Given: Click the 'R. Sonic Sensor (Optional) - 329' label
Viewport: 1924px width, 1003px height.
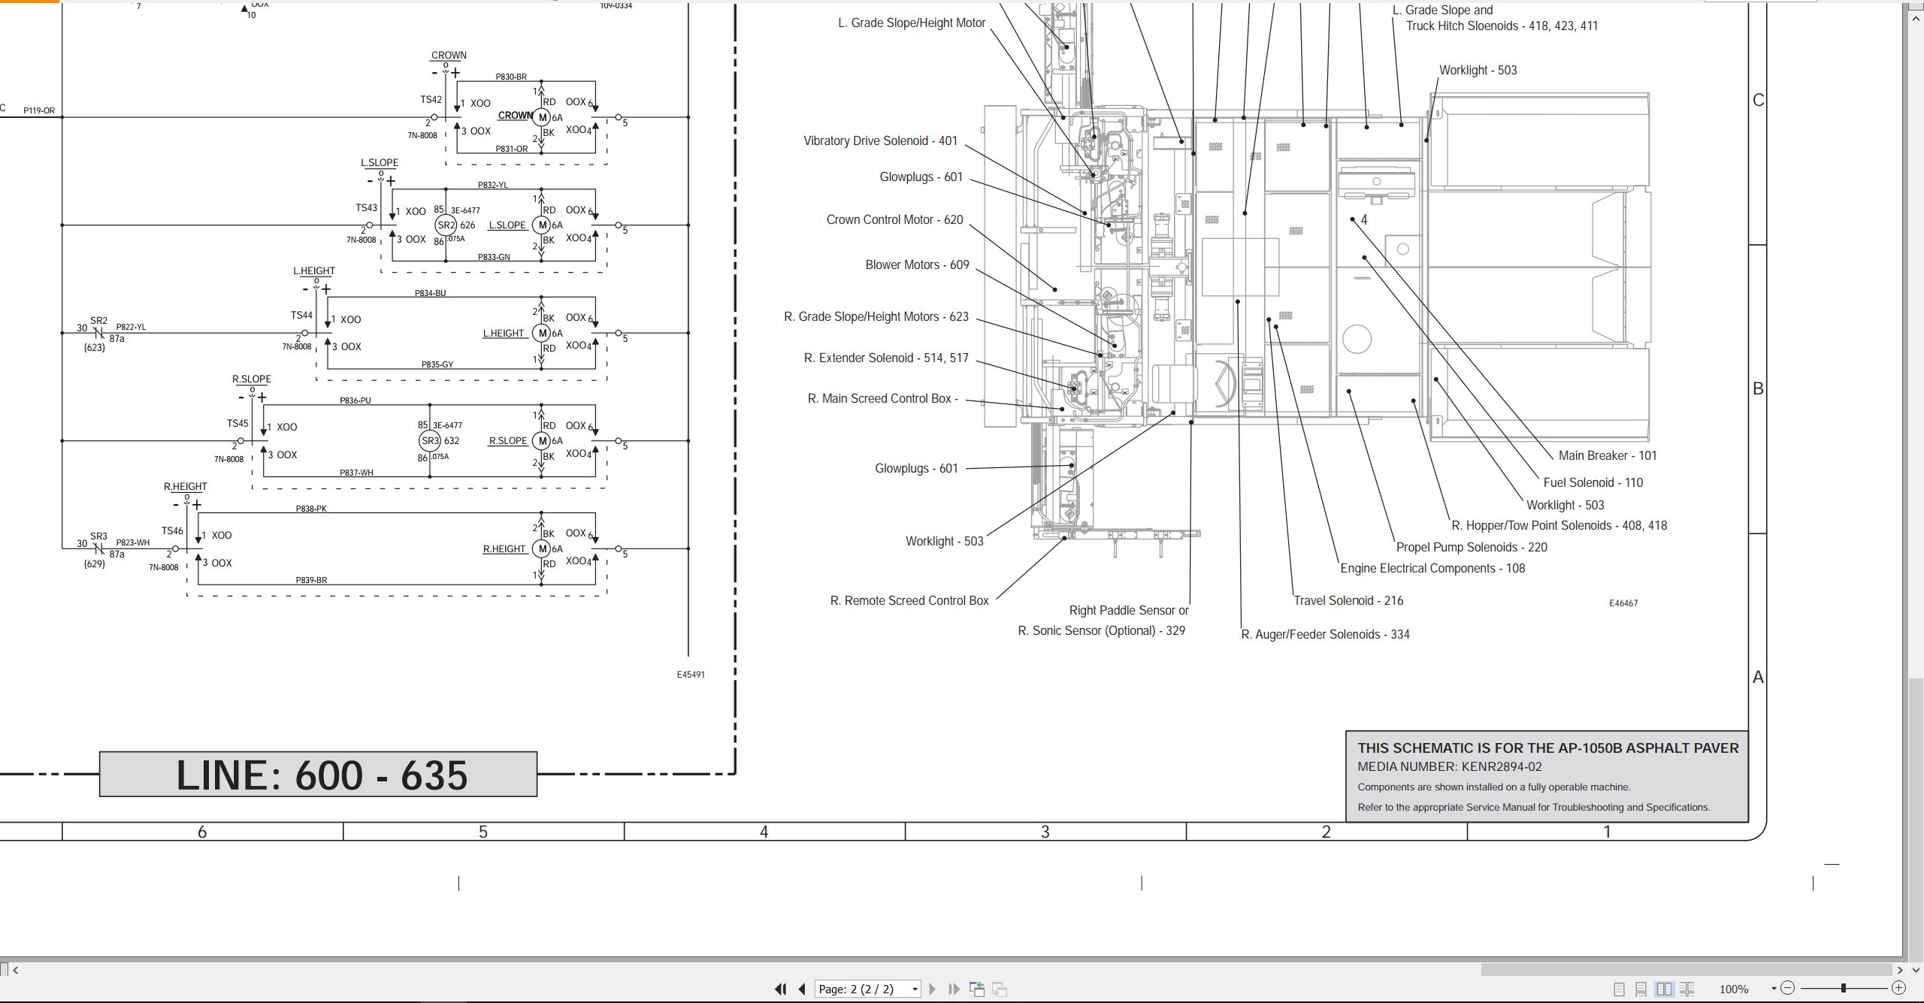Looking at the screenshot, I should (1101, 630).
